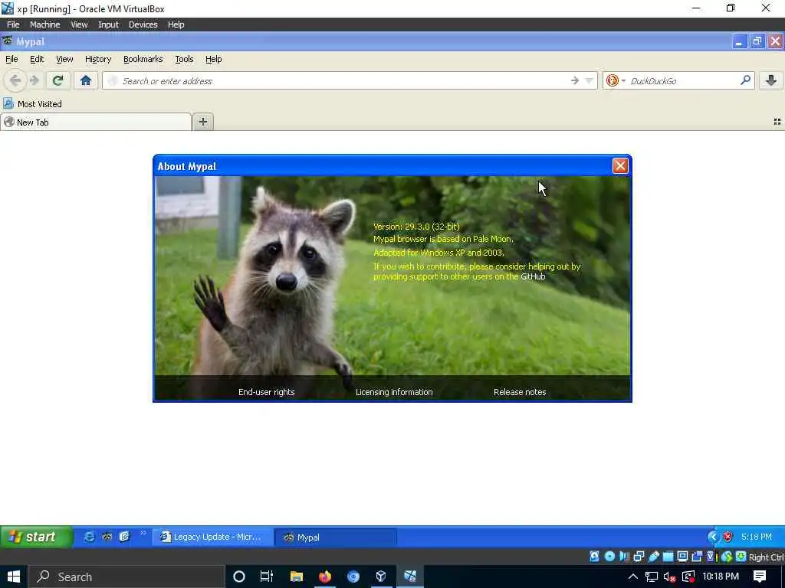This screenshot has width=785, height=588.
Task: Open Windows Task View icon
Action: (267, 577)
